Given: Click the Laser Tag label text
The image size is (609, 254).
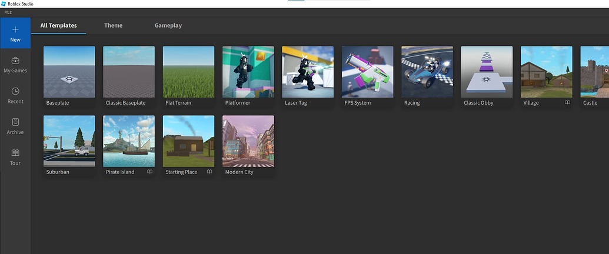Looking at the screenshot, I should (x=296, y=103).
